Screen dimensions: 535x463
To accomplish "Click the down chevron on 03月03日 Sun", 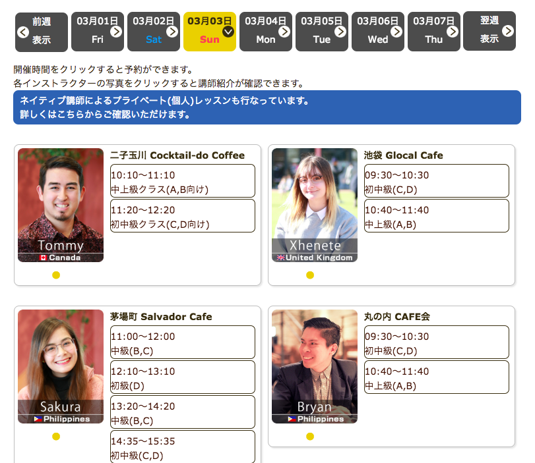I will click(228, 31).
